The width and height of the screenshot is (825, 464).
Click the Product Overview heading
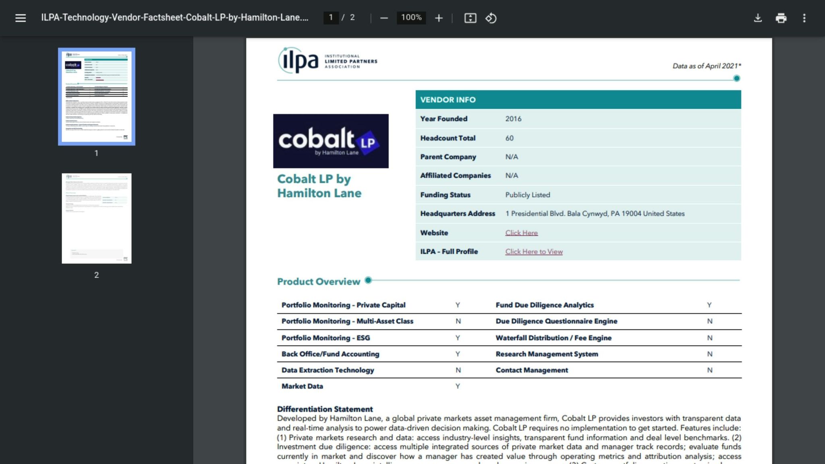[318, 282]
